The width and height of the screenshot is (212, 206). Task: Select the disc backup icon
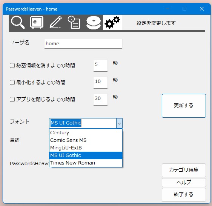point(94,23)
